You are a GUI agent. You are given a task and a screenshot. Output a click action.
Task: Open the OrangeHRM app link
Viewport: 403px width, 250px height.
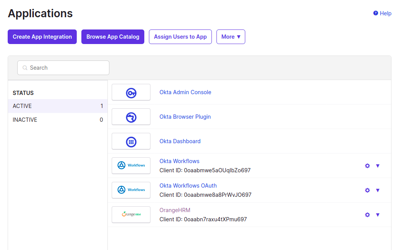point(175,210)
